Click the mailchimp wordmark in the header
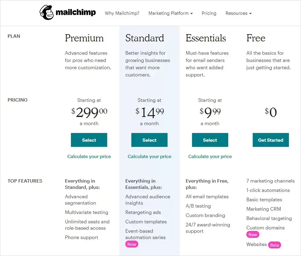 click(x=75, y=13)
